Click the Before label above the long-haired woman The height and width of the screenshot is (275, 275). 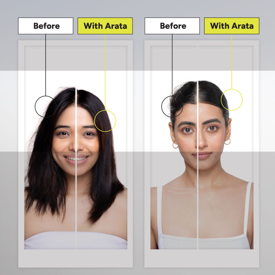click(x=46, y=26)
